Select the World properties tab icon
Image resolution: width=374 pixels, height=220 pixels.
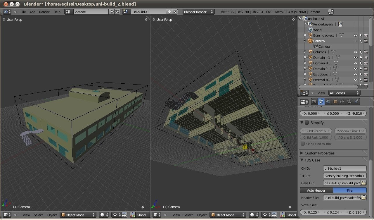pyautogui.click(x=328, y=102)
